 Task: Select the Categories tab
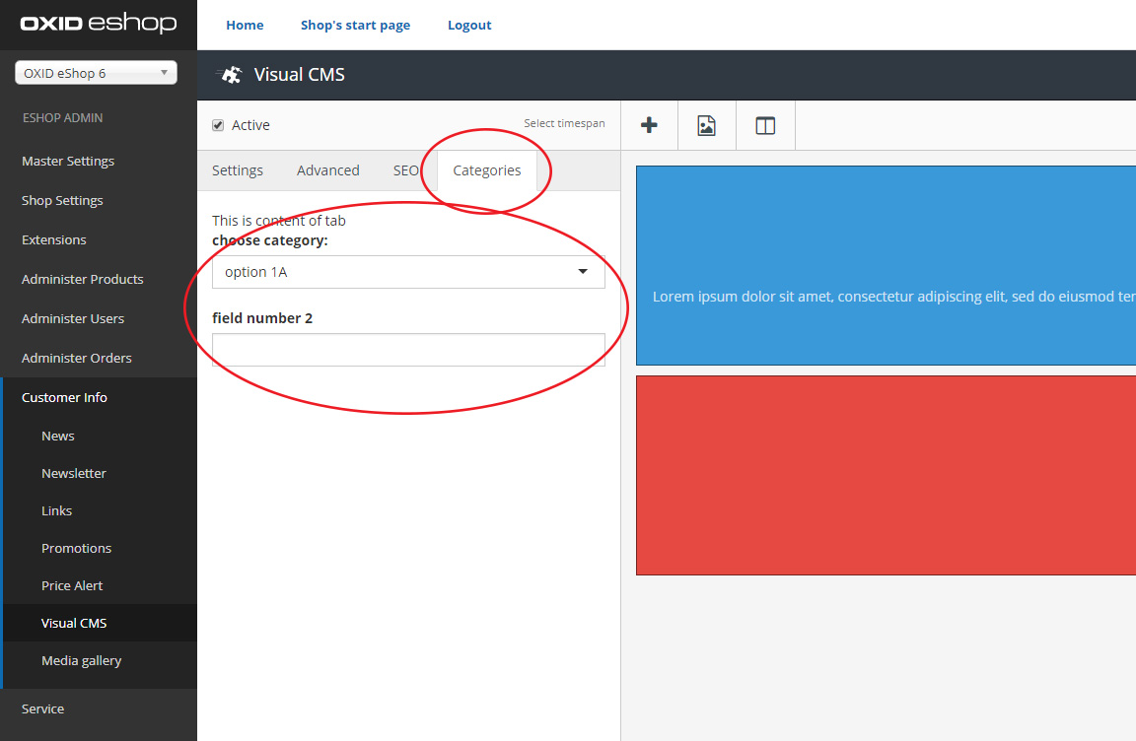point(486,170)
